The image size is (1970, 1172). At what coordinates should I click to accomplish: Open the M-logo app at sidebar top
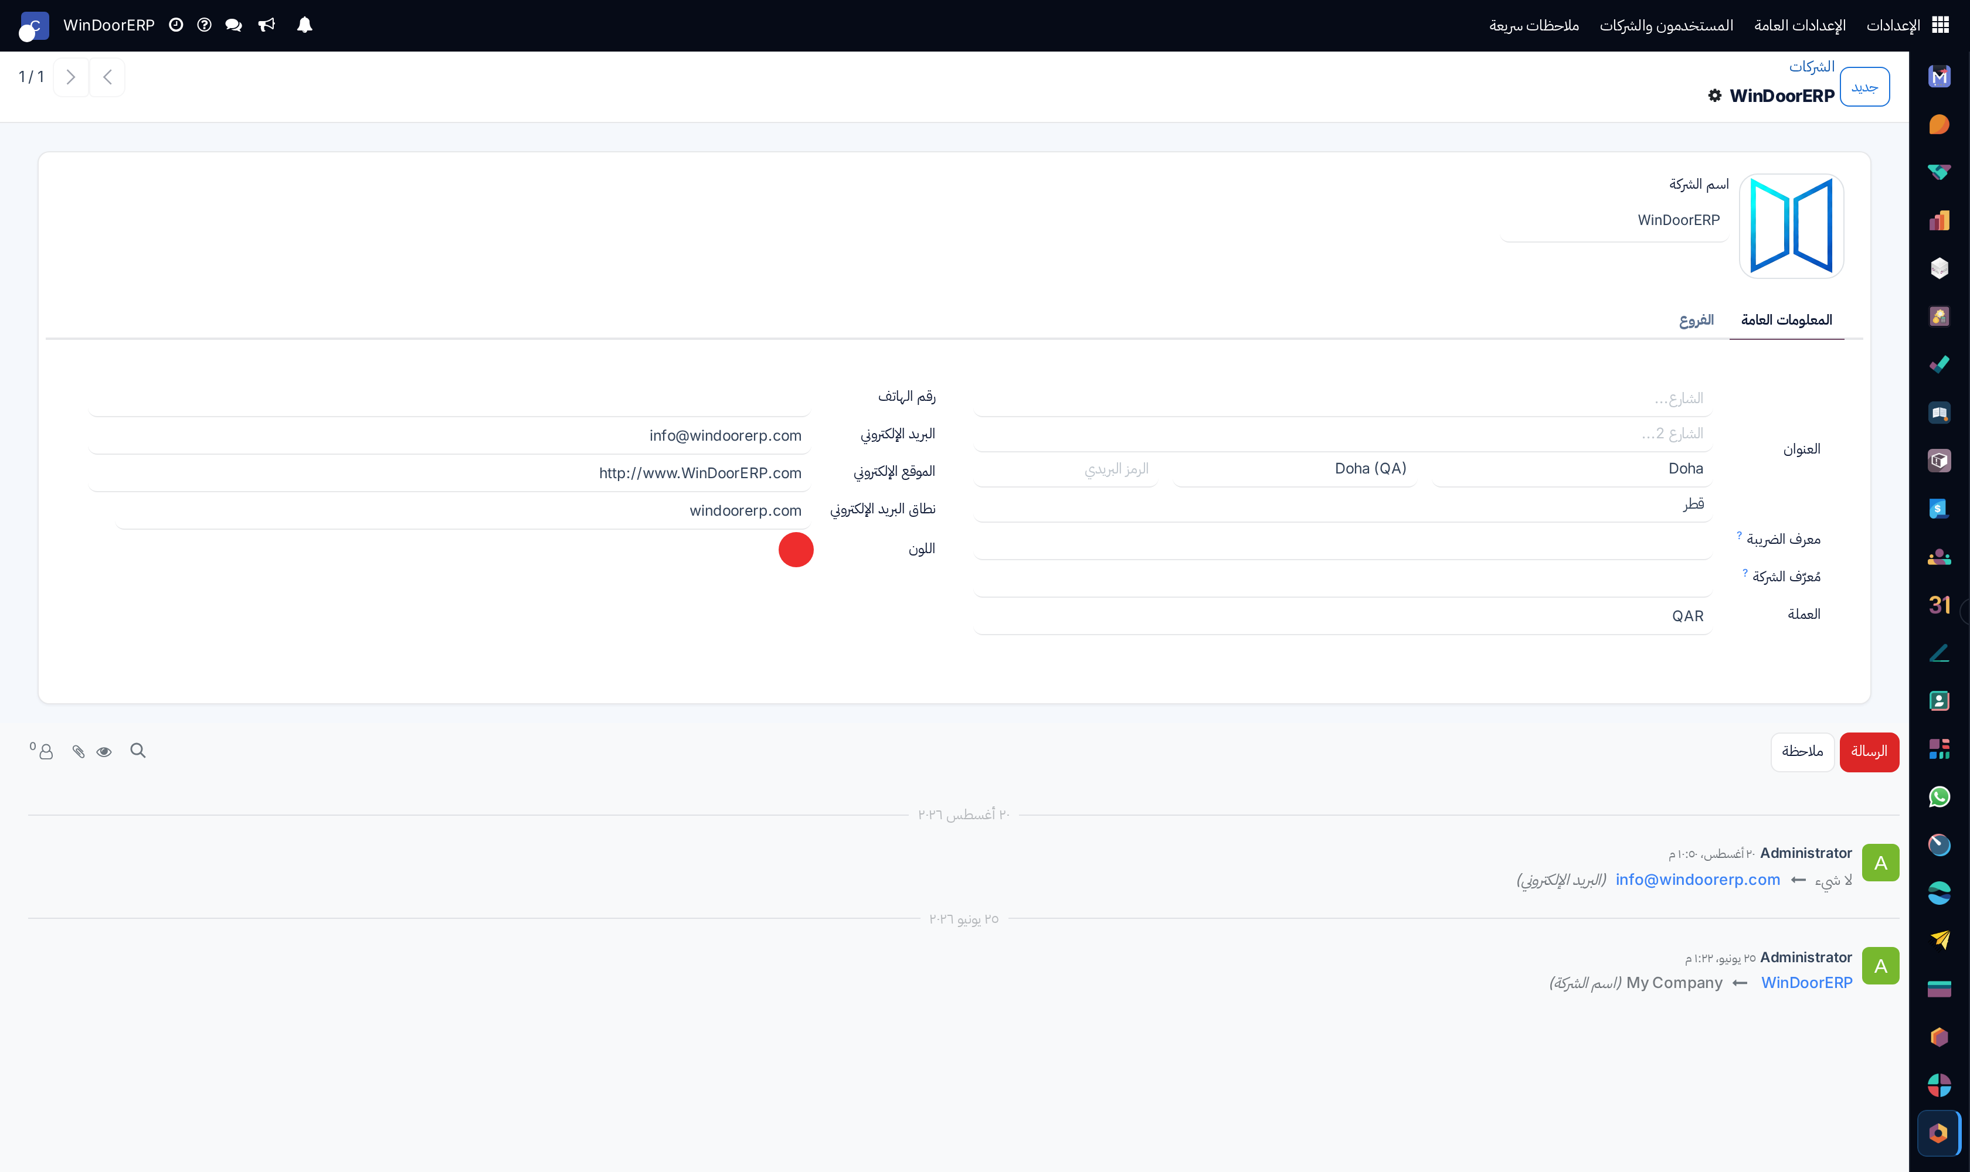1939,77
